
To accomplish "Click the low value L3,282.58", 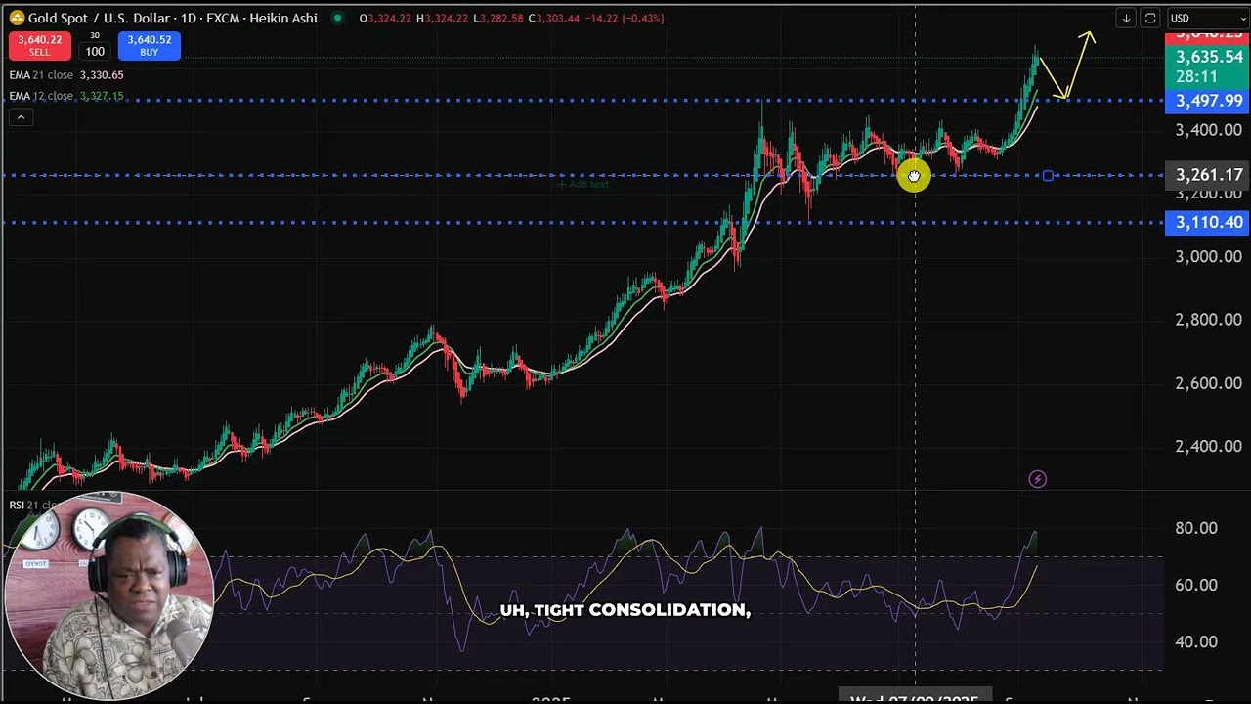I will click(x=497, y=18).
